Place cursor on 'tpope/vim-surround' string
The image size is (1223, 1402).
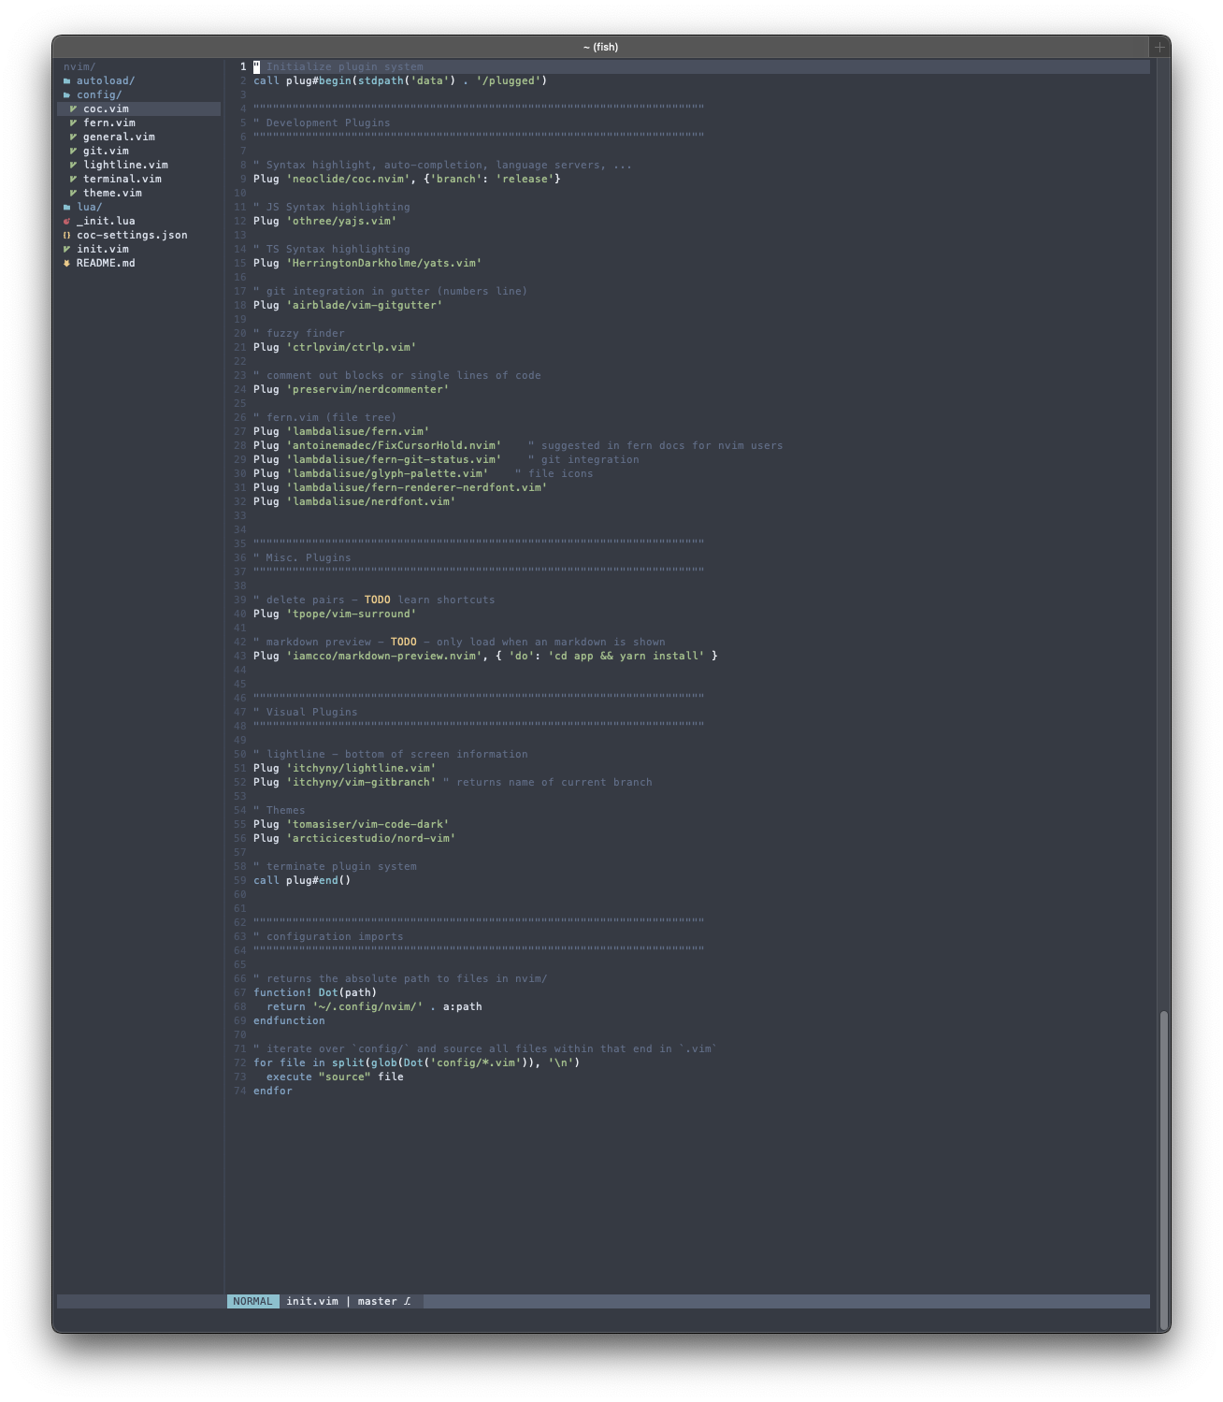click(x=351, y=614)
